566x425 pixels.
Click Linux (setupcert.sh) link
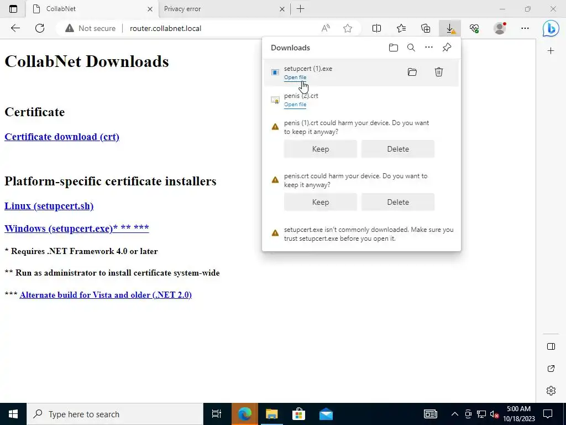(49, 206)
